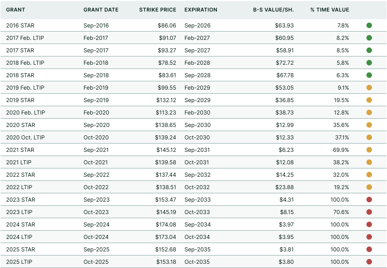Viewport: 387px width, 268px height.
Task: Click the $132.12 strike price cell
Action: (x=166, y=100)
